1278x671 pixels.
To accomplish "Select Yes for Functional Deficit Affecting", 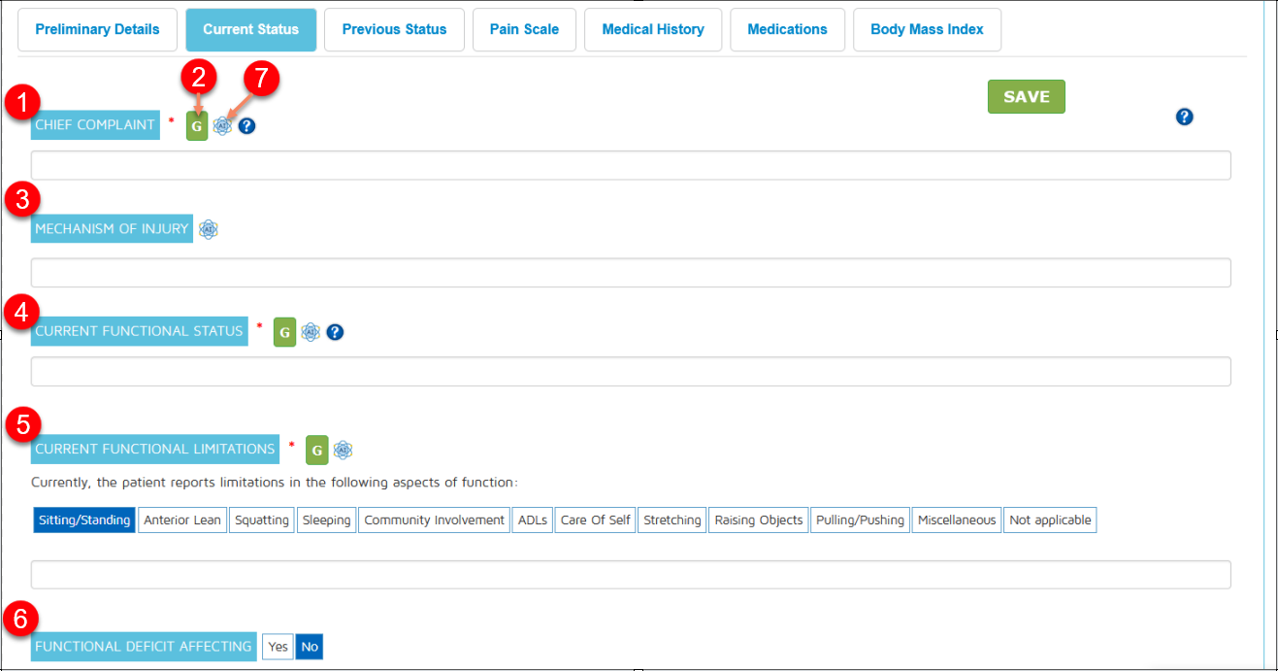I will click(x=278, y=647).
